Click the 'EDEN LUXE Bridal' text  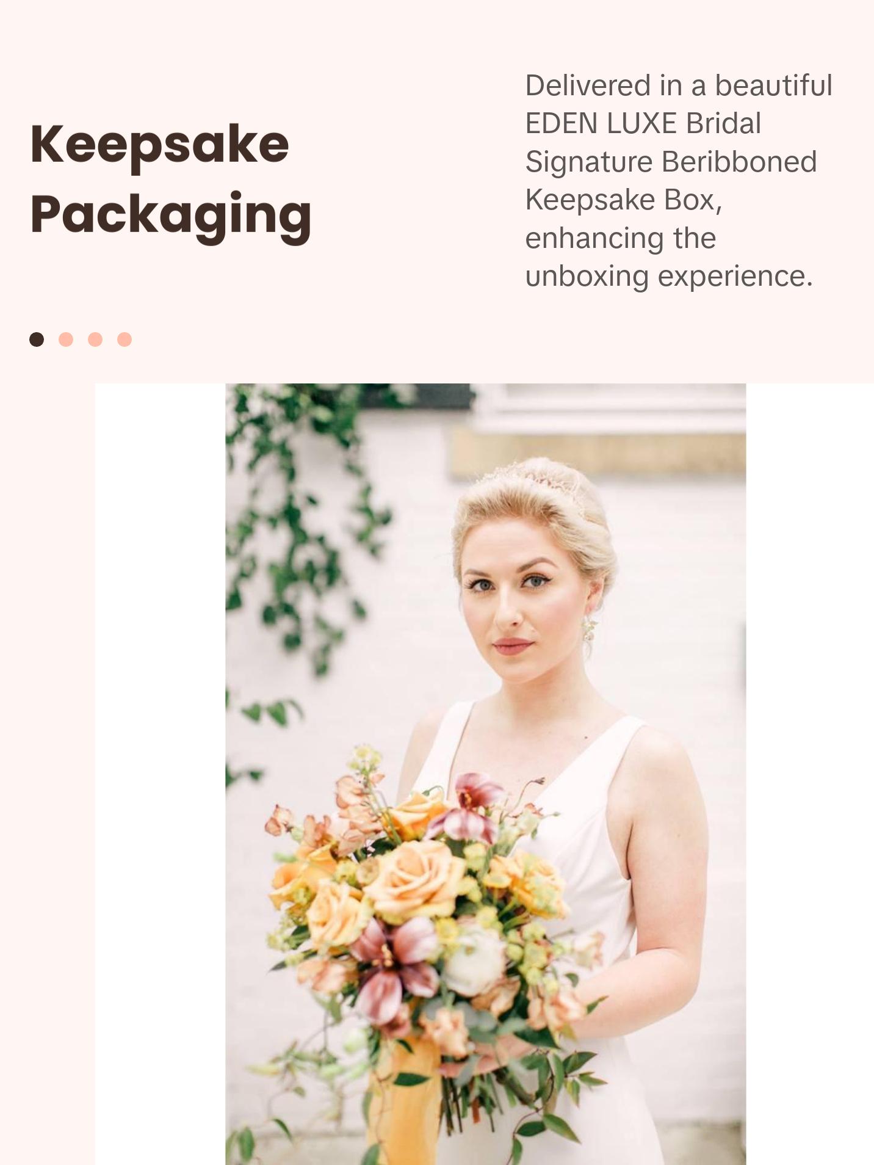(x=643, y=123)
